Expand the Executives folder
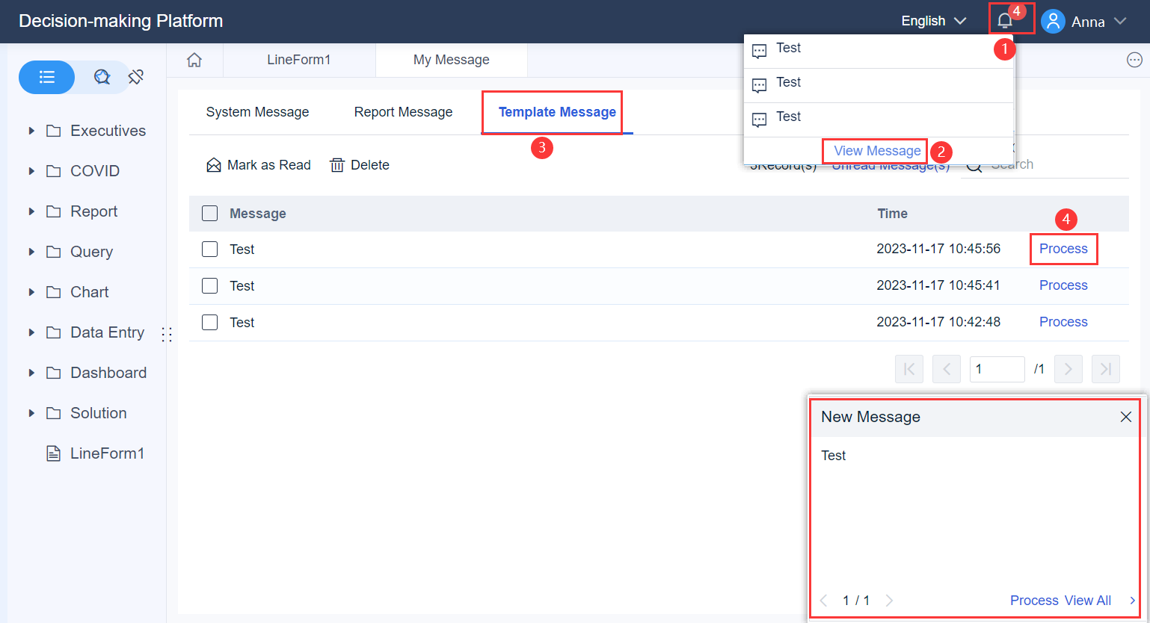 click(31, 131)
